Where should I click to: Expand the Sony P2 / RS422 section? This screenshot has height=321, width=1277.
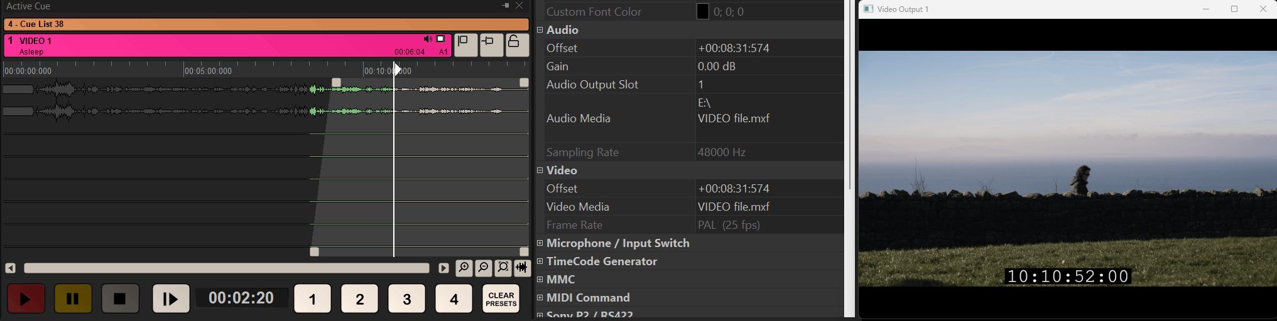coord(540,314)
